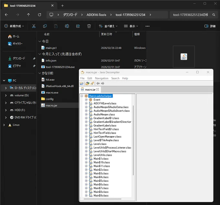Select the macro.jar tab in Java Decompiler

pos(90,90)
